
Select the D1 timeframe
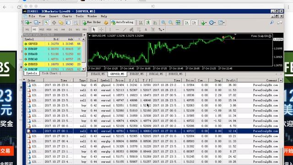click(x=71, y=29)
